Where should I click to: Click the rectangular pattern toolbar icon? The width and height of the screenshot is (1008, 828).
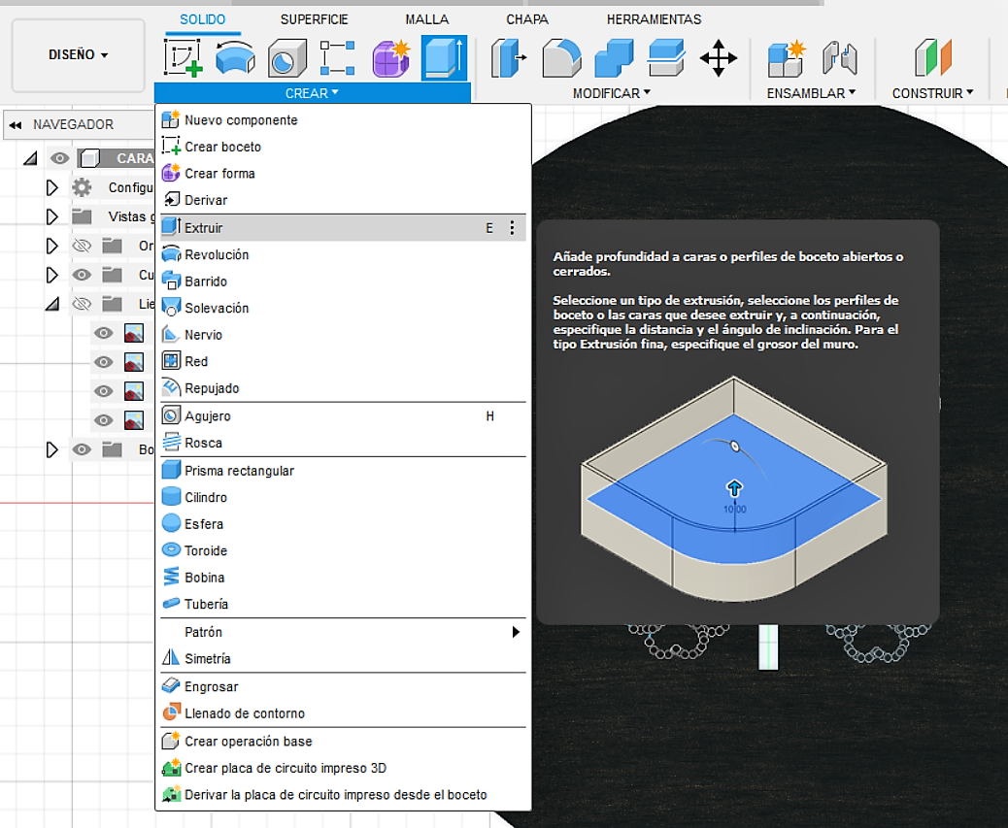[338, 58]
